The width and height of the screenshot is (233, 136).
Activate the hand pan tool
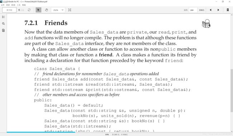pyautogui.click(x=47, y=10)
